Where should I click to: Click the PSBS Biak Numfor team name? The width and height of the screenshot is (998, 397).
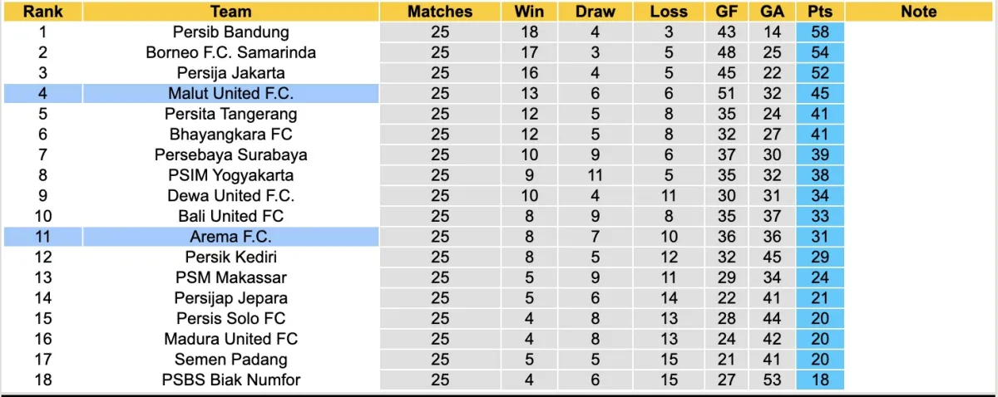point(230,380)
